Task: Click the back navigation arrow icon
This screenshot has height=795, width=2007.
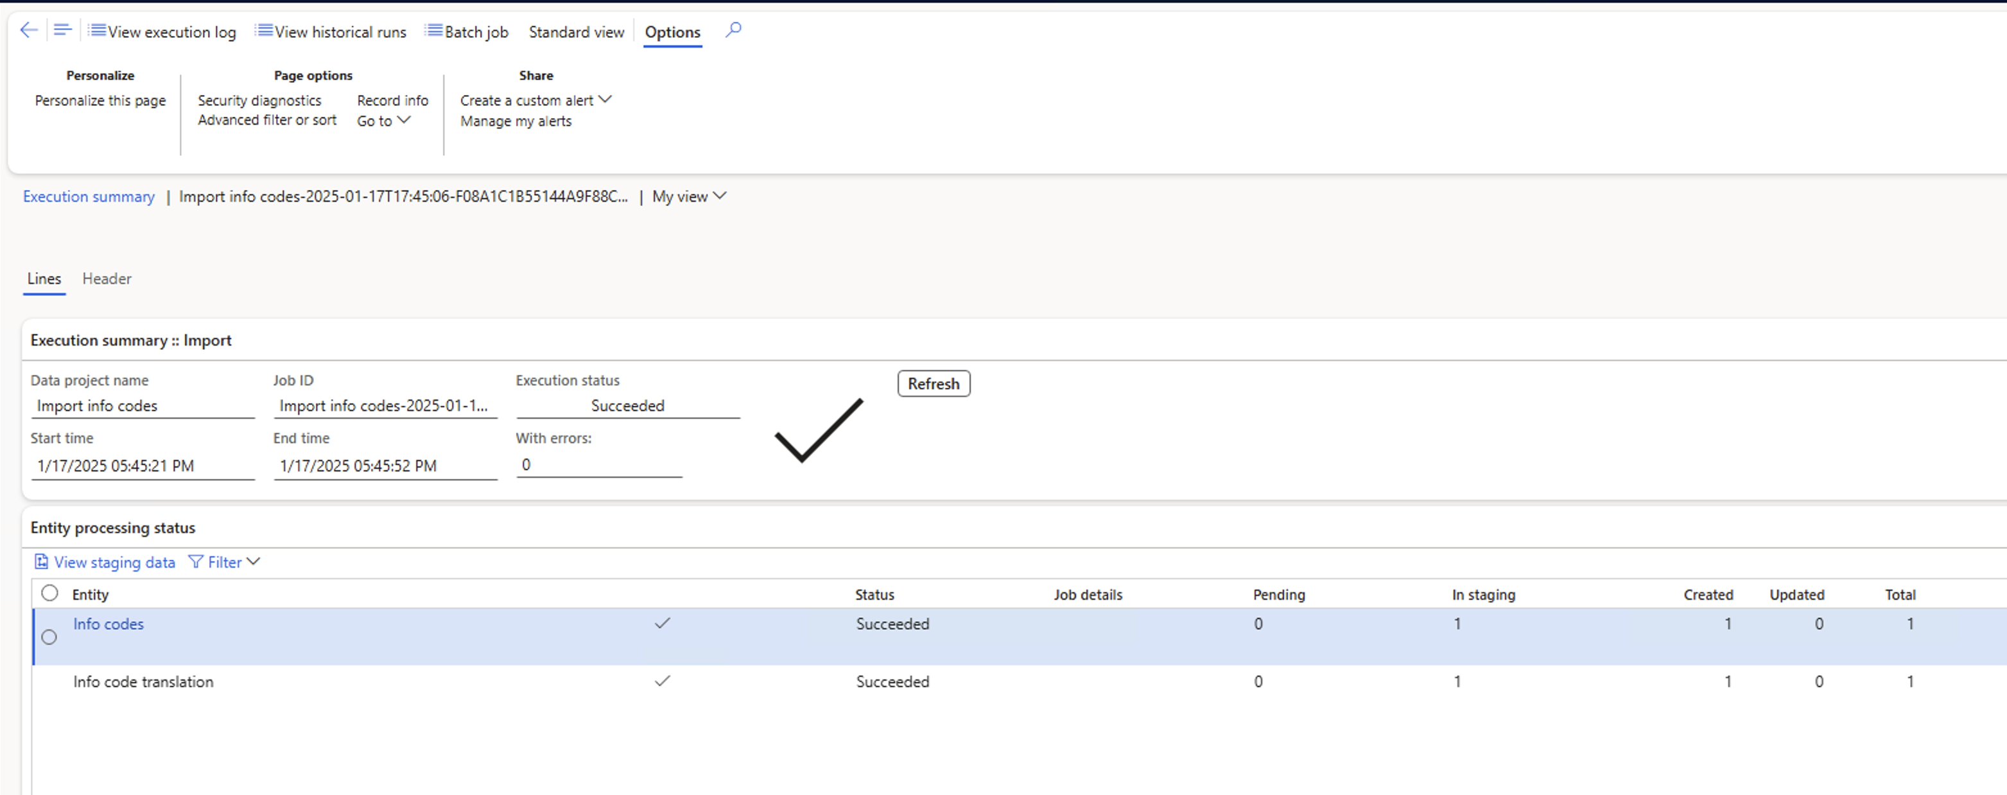Action: [28, 30]
